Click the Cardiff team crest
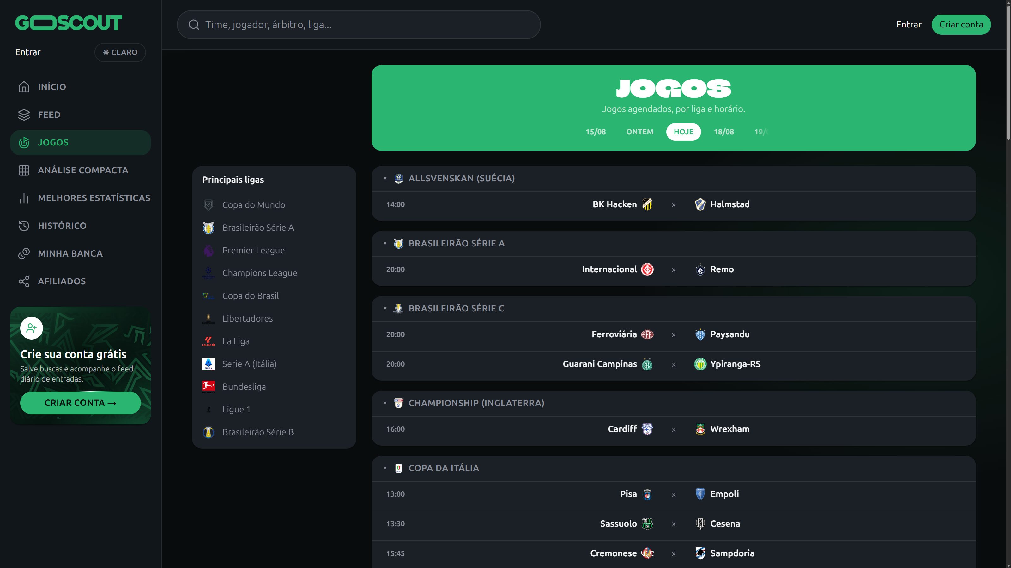The width and height of the screenshot is (1011, 568). [x=647, y=429]
